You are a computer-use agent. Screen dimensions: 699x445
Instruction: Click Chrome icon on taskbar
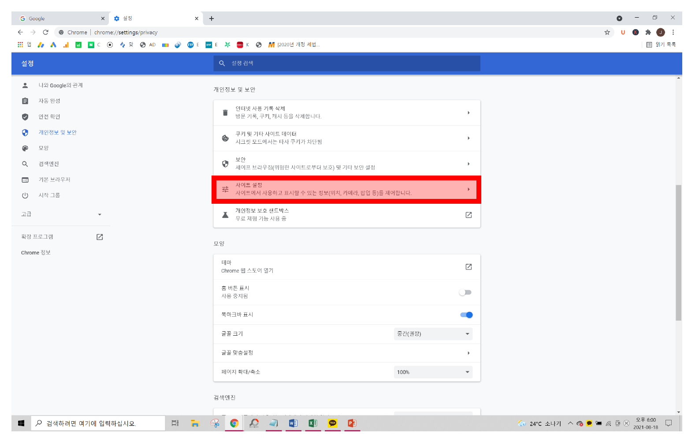pos(234,423)
